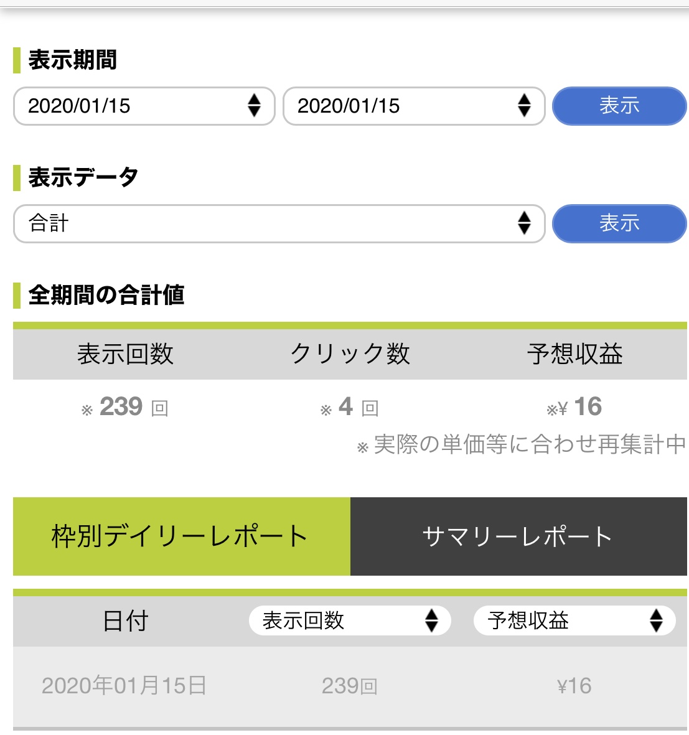Click the 4 回 click count total

click(350, 408)
